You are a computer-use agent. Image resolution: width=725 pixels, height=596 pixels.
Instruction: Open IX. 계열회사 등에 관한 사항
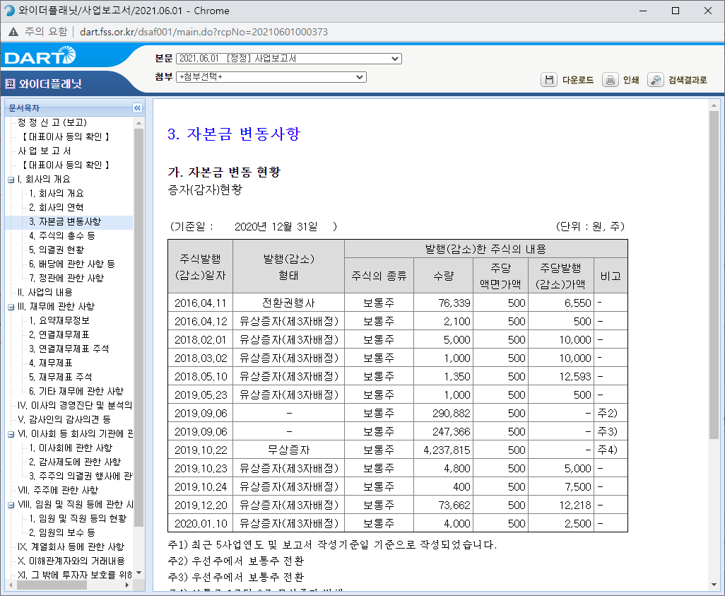(71, 547)
